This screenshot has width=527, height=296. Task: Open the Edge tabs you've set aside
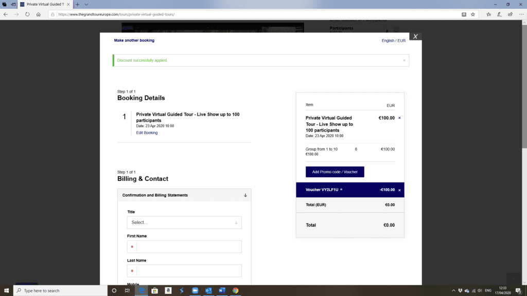click(4, 4)
